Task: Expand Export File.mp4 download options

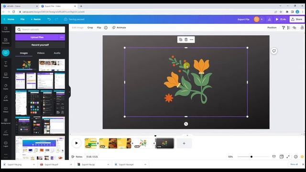Action: click(145, 164)
